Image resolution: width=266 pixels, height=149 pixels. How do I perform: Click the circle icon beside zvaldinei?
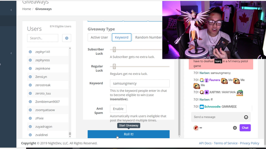[x=30, y=135]
